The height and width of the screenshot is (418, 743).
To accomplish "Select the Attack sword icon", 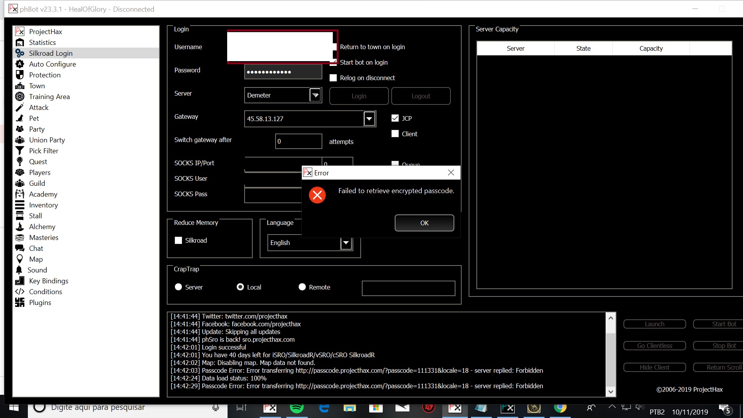I will (20, 107).
